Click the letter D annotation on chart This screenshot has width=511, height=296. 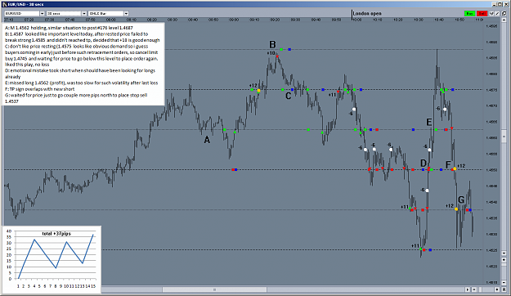click(x=423, y=163)
